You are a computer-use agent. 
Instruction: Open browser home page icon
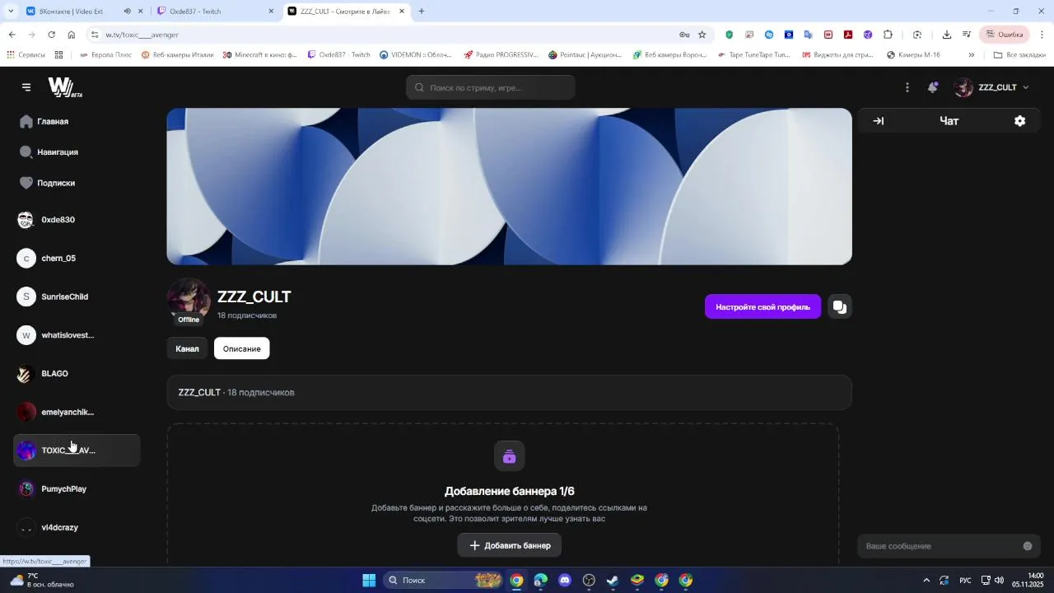coord(72,35)
